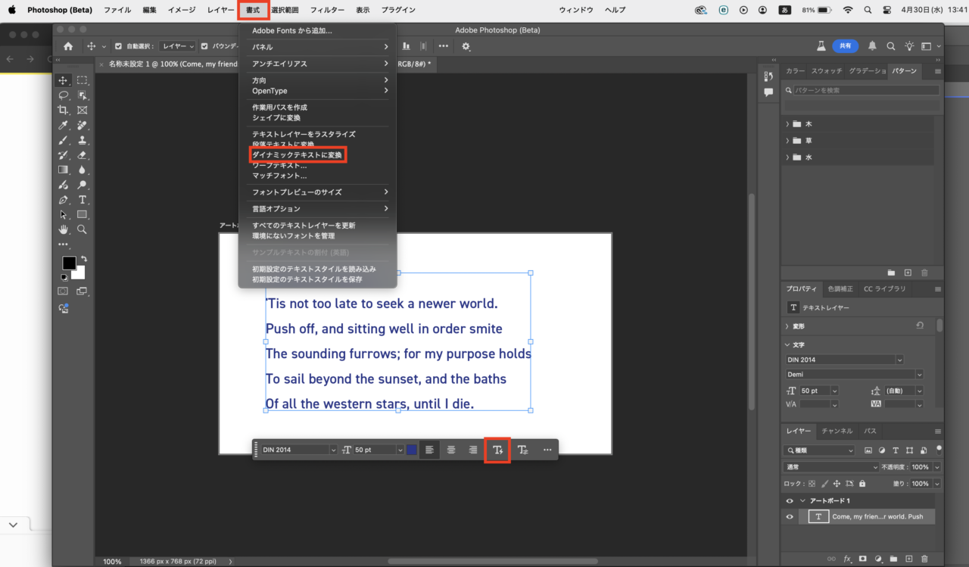Switch to the スウォッチ tab
Viewport: 969px width, 567px height.
tap(827, 70)
